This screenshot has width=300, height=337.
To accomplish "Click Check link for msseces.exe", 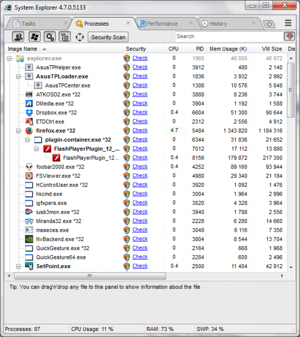I will pyautogui.click(x=140, y=230).
